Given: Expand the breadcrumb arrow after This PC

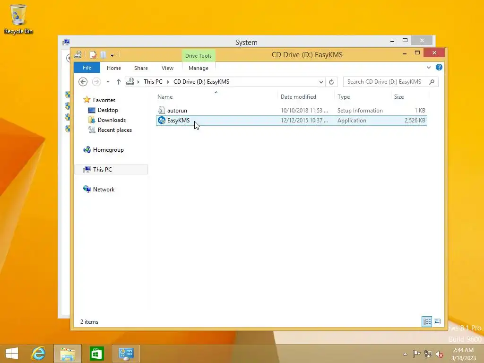Looking at the screenshot, I should (168, 82).
